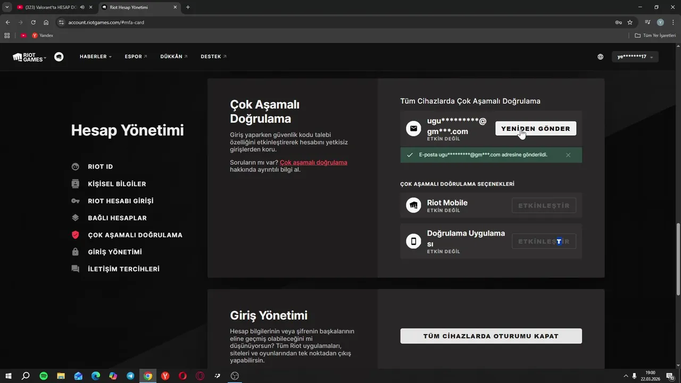
Task: Dismiss the green e-mail sent notification
Action: click(568, 155)
